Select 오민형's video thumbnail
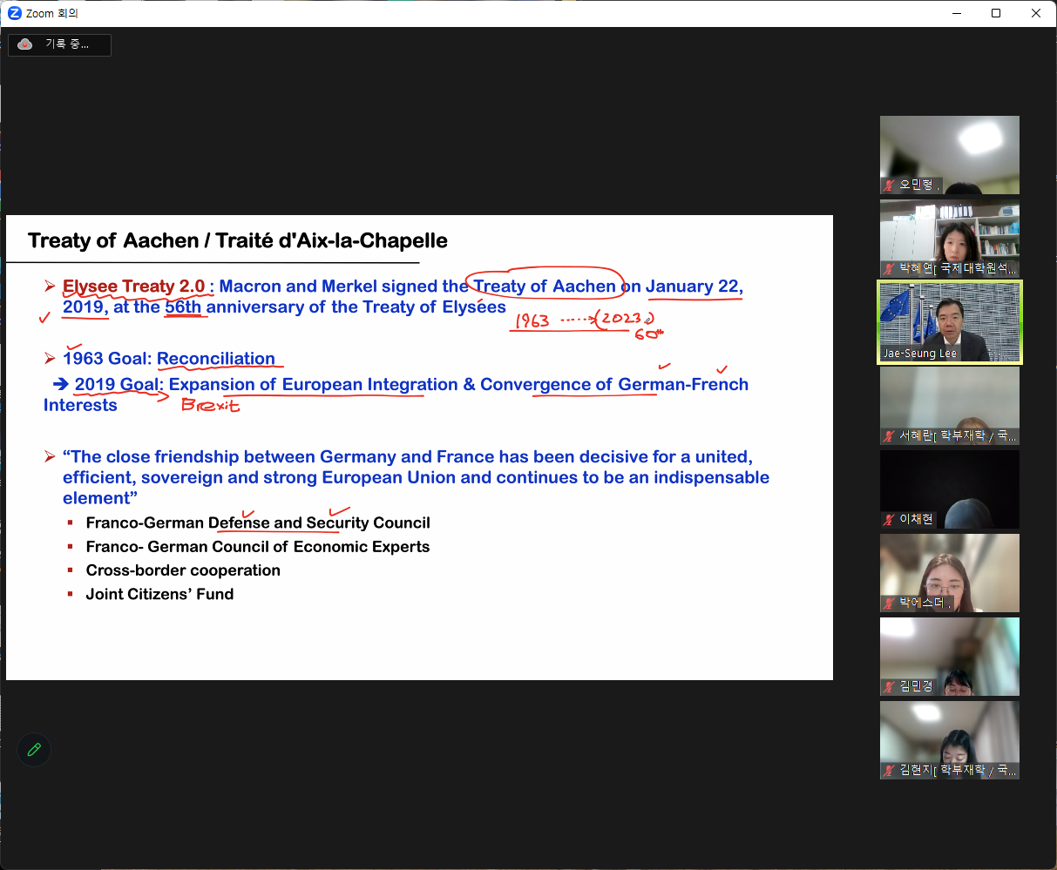Viewport: 1057px width, 870px height. click(x=949, y=148)
